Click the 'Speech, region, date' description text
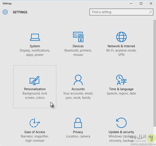The width and height of the screenshot is (156, 146). (x=121, y=94)
